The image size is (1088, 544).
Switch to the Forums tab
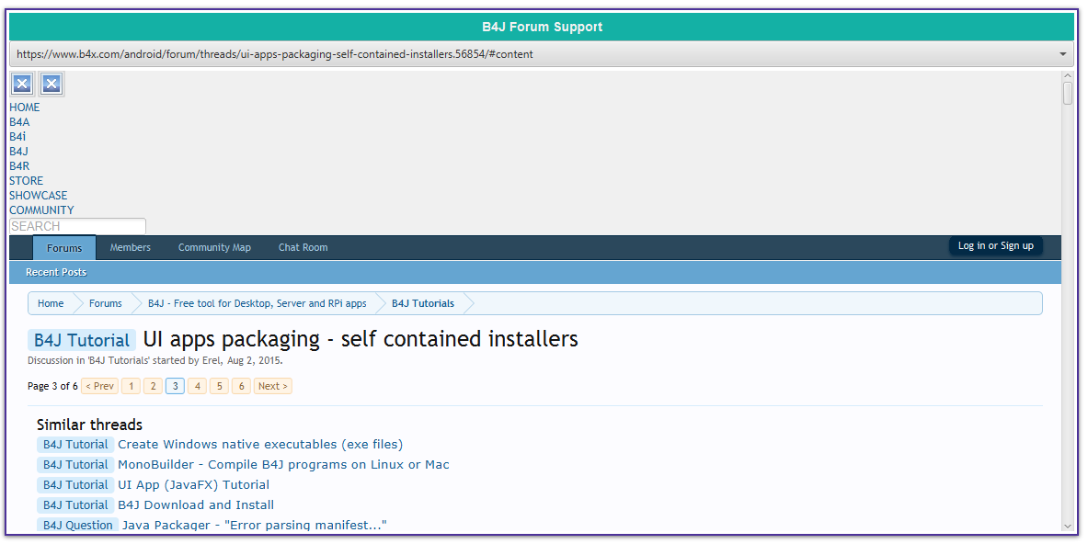pyautogui.click(x=64, y=247)
